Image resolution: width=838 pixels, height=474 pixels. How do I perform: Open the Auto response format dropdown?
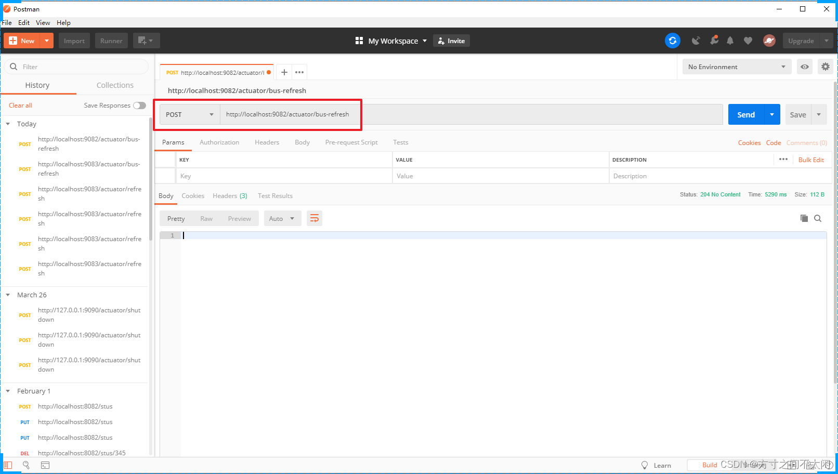coord(282,218)
